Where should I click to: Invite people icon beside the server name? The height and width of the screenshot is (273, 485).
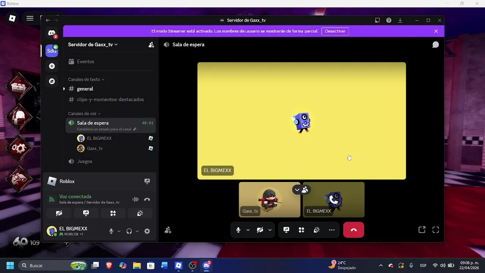tap(151, 45)
